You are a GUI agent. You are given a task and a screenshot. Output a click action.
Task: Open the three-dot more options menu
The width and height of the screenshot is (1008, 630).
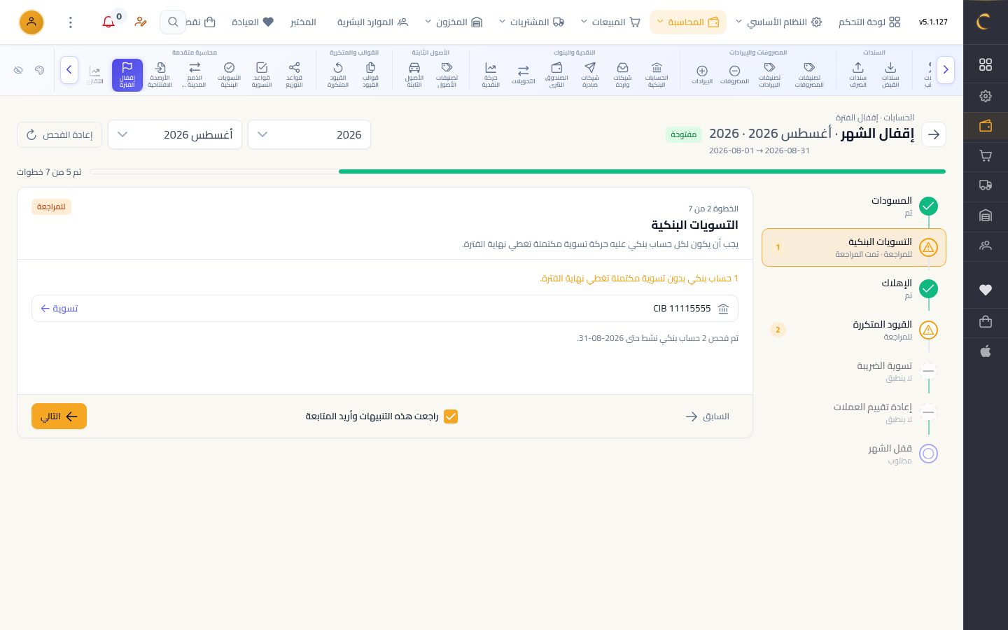pos(70,22)
